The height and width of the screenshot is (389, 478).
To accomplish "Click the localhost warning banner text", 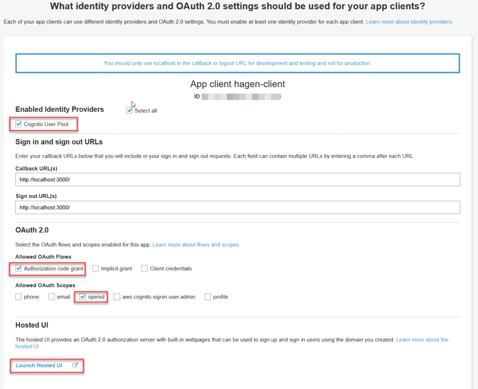I will pos(238,63).
